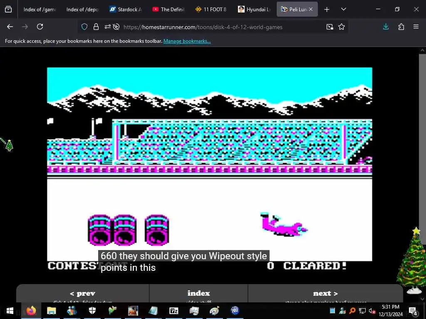This screenshot has width=426, height=319.
Task: Open a new tab with plus button
Action: pyautogui.click(x=327, y=10)
